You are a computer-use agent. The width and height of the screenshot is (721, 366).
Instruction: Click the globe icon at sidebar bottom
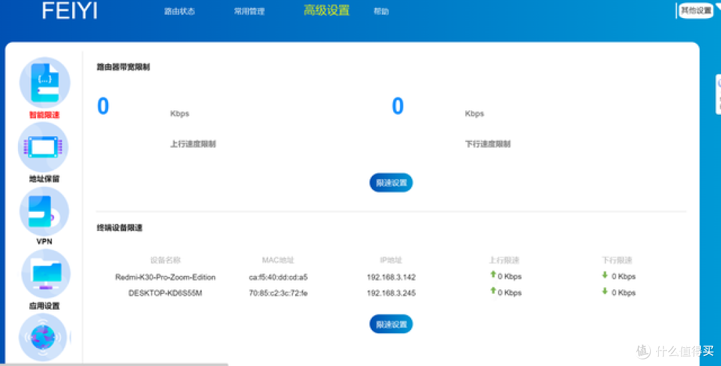(x=43, y=337)
